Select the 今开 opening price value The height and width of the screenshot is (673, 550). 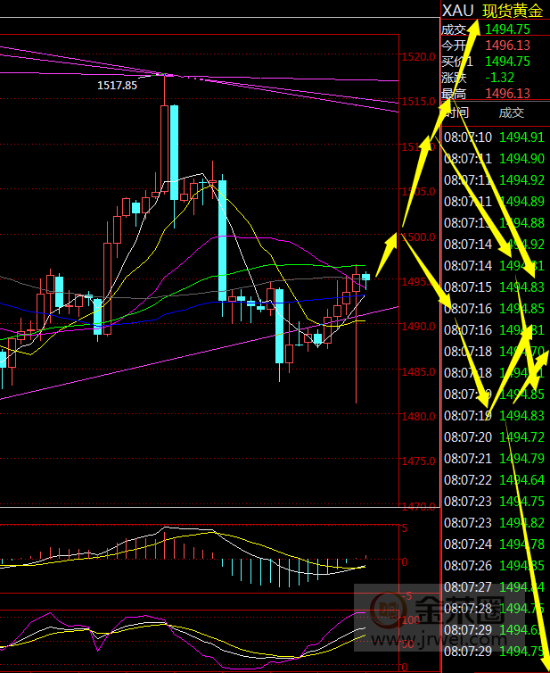coord(508,46)
